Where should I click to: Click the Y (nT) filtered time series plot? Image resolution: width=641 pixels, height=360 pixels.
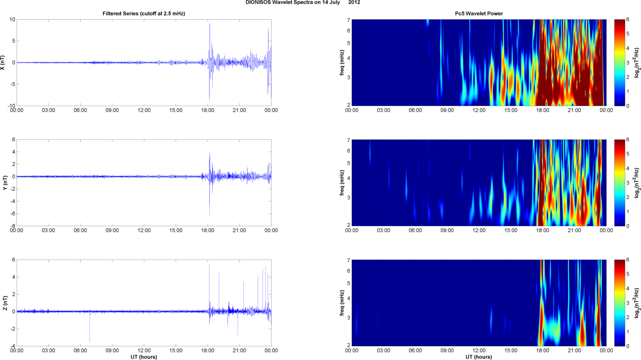click(x=144, y=183)
